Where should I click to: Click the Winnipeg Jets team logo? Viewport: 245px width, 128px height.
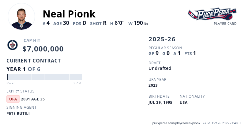pyautogui.click(x=13, y=45)
